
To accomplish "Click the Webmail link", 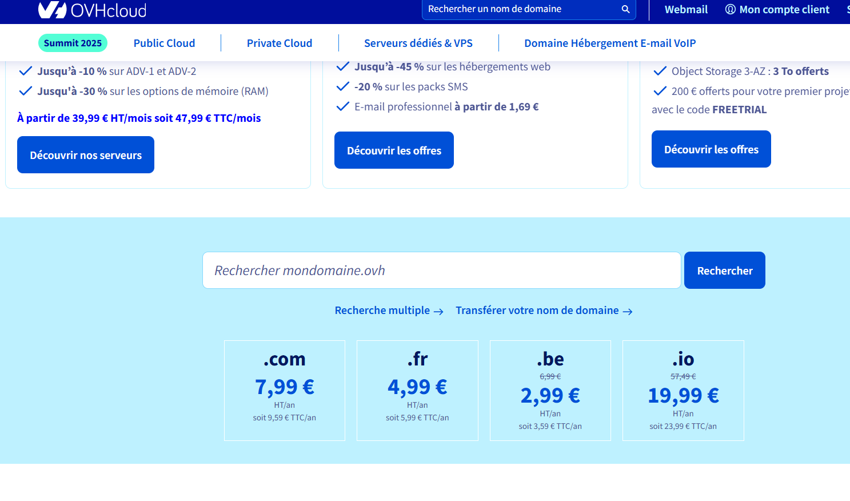I will click(686, 9).
